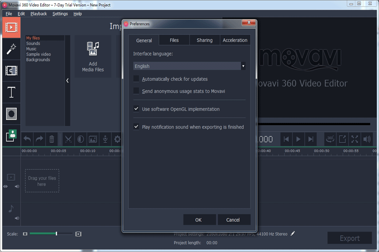Click the zoom-in timeline scale icon

(x=78, y=234)
